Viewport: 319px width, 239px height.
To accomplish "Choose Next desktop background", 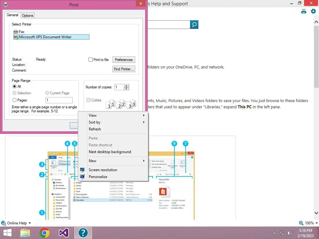I will point(117,152).
